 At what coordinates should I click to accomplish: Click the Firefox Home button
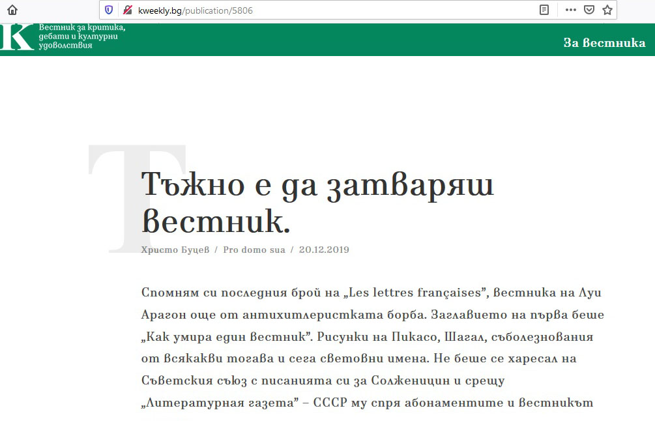(12, 10)
